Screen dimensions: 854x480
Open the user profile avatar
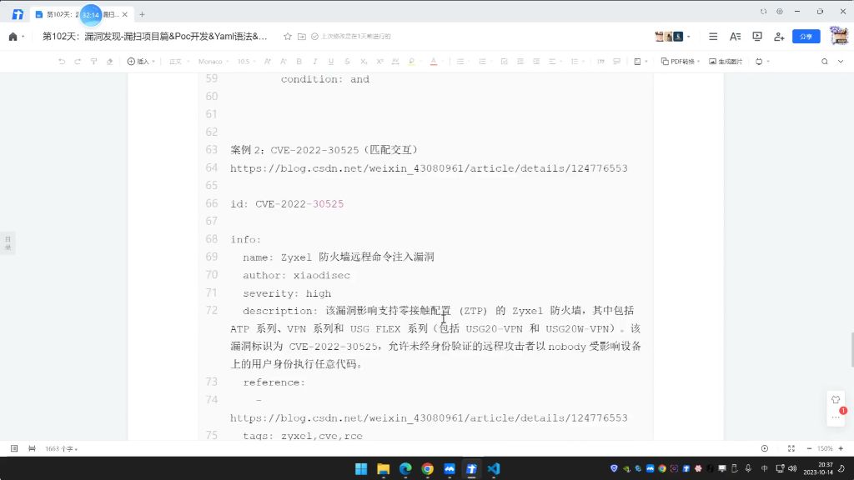pos(839,36)
